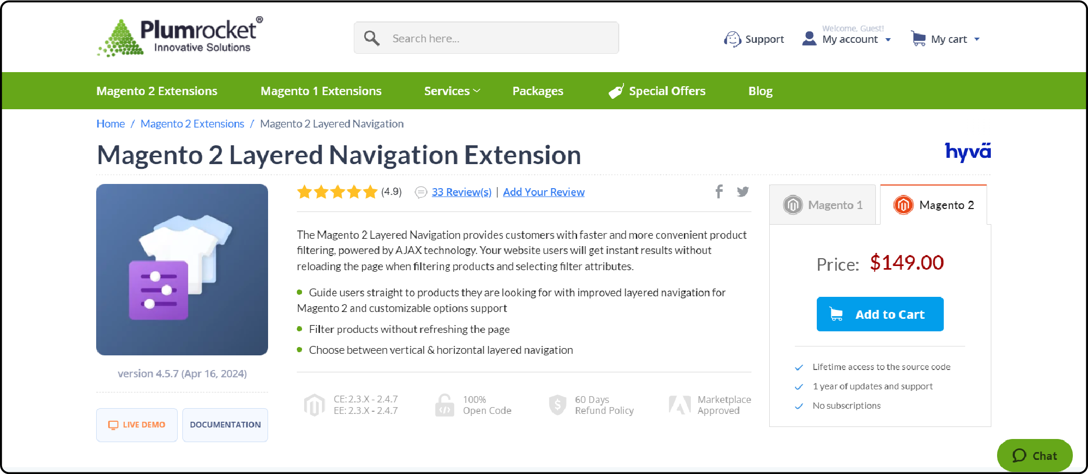
Task: Click the Search here field
Action: click(x=486, y=38)
